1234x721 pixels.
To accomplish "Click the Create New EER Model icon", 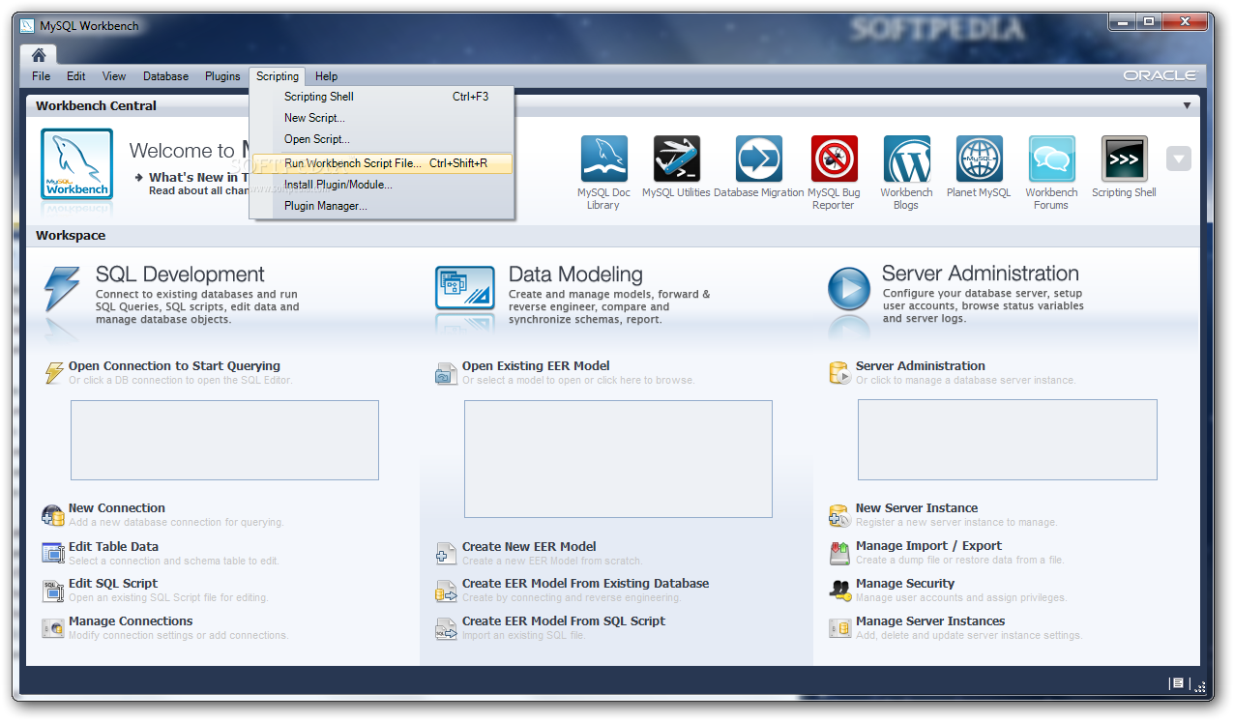I will (x=446, y=554).
